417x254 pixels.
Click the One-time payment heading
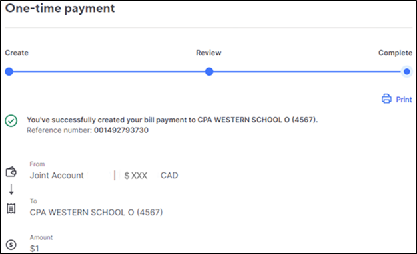click(x=60, y=8)
